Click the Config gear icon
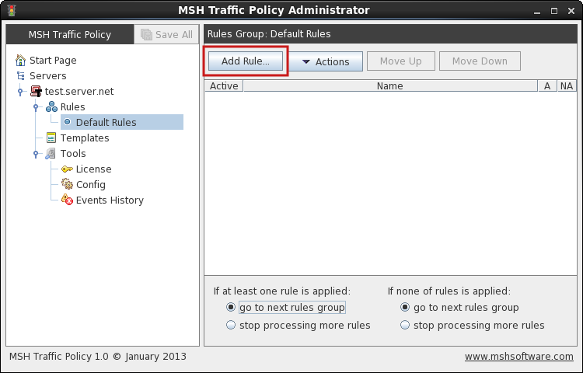 tap(68, 184)
